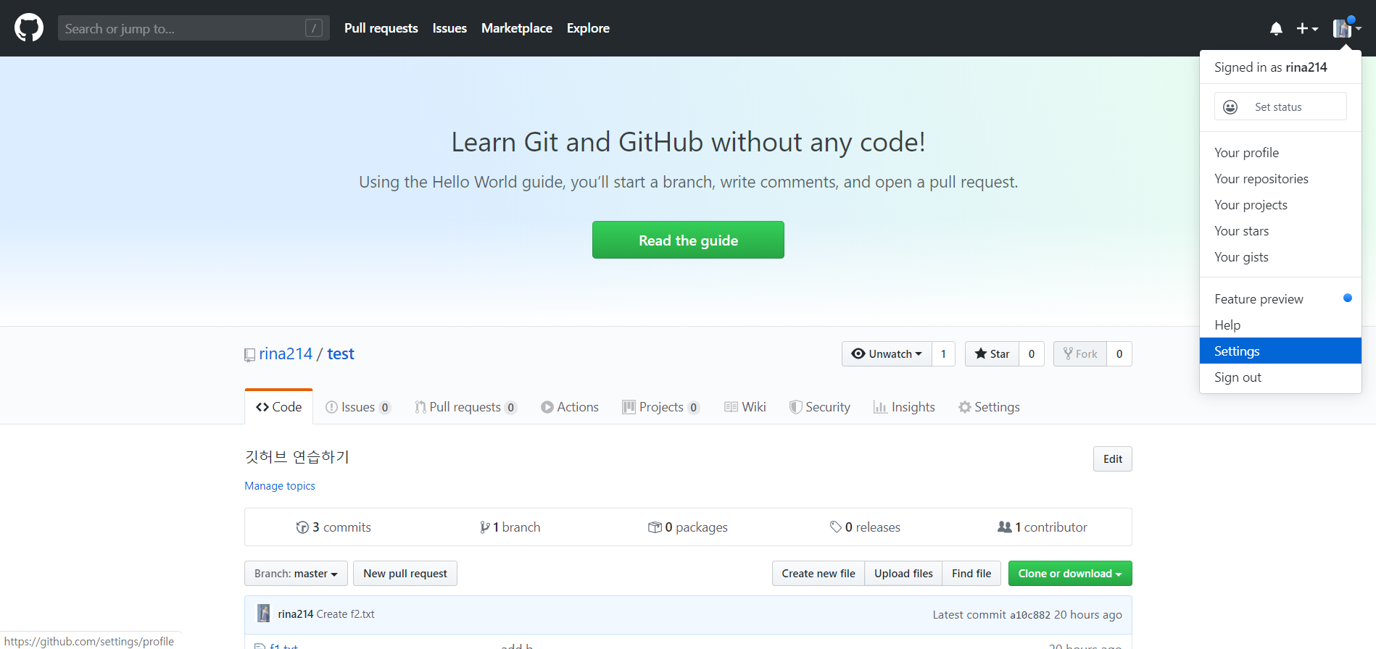Open the a10c882 commit hash
This screenshot has width=1376, height=649.
pos(1030,615)
